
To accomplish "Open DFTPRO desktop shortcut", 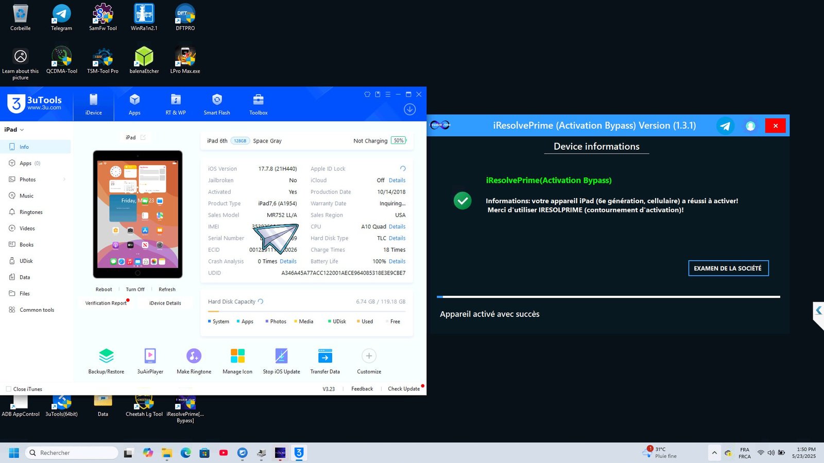I will pyautogui.click(x=185, y=17).
